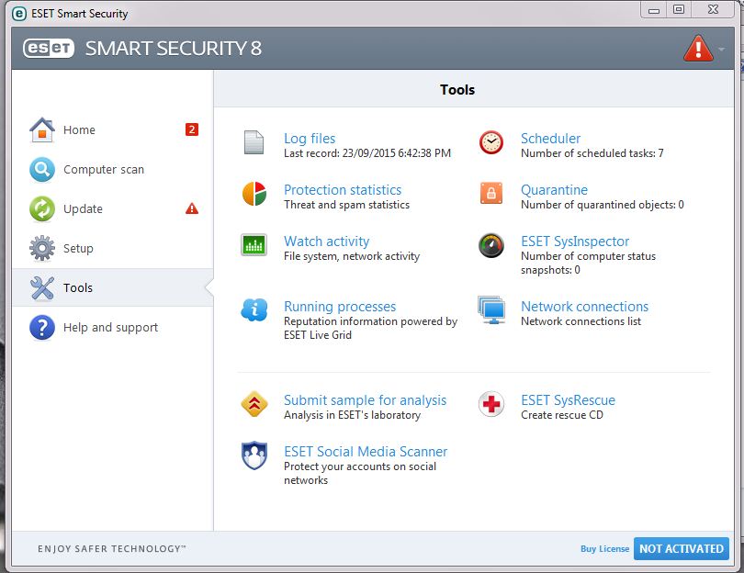Open Help and support page
Viewport: 744px width, 573px height.
pyautogui.click(x=110, y=328)
